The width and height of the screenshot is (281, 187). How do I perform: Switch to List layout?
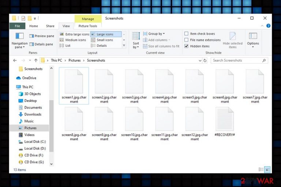point(65,46)
